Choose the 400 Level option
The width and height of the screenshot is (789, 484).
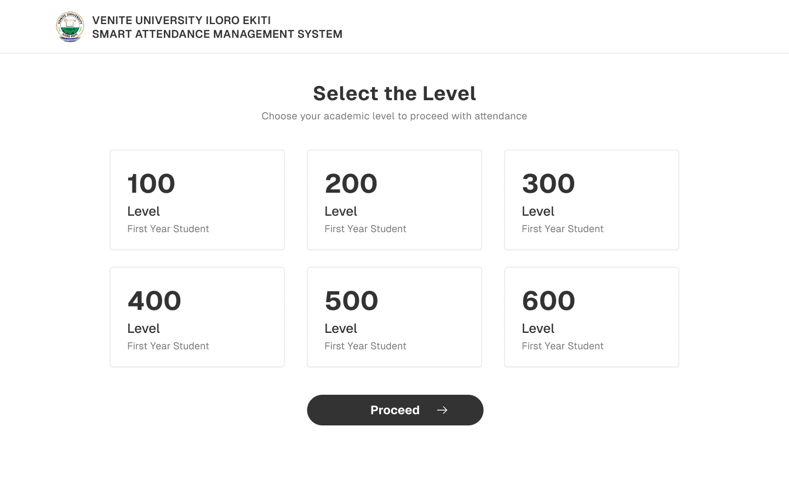pyautogui.click(x=197, y=317)
